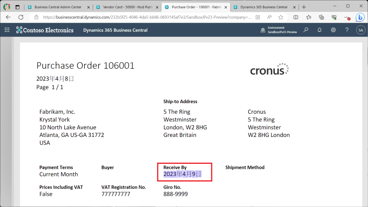Click the Cronus company name

click(257, 112)
